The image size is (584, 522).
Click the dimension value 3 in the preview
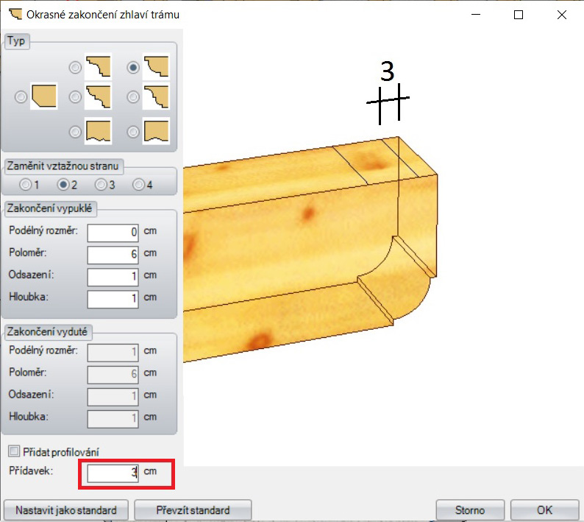(388, 71)
